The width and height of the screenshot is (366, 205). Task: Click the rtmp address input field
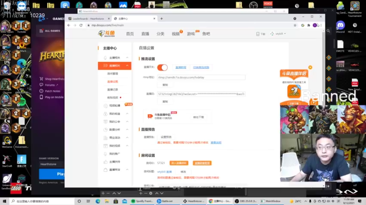[201, 77]
